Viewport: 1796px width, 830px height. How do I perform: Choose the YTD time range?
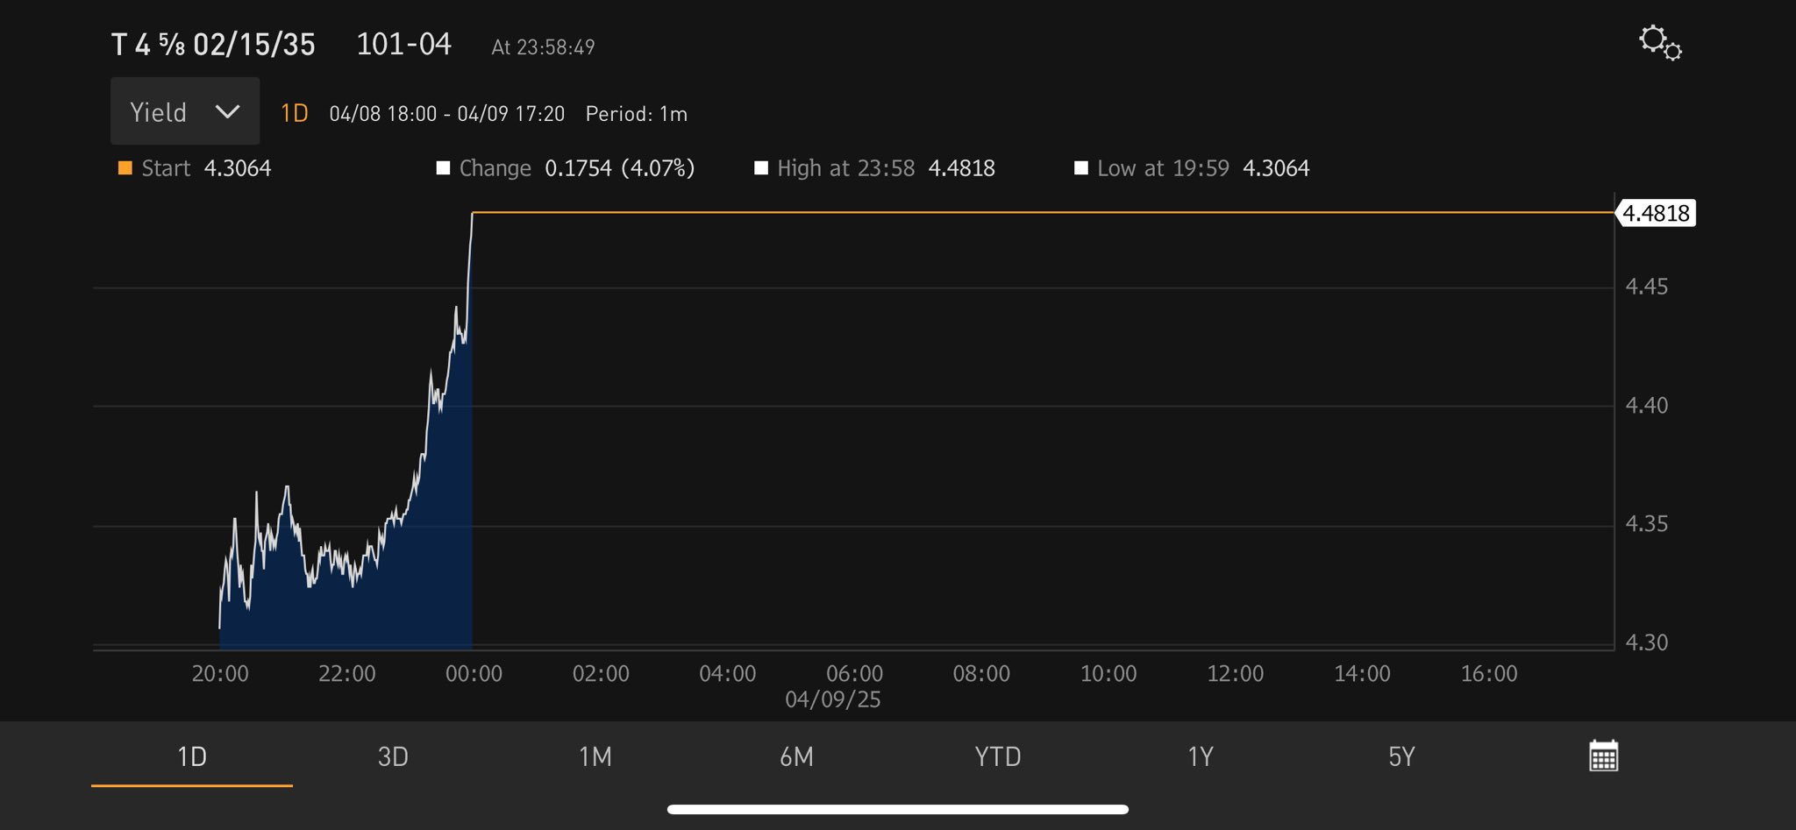pyautogui.click(x=998, y=756)
